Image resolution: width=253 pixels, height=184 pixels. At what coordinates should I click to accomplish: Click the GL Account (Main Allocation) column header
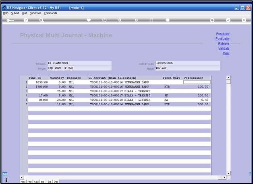click(x=112, y=78)
